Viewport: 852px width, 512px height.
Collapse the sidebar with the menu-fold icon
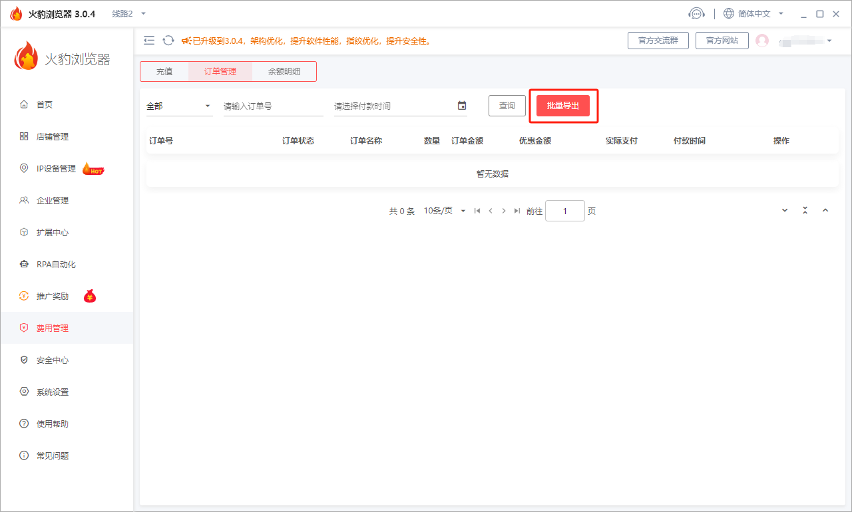point(149,41)
